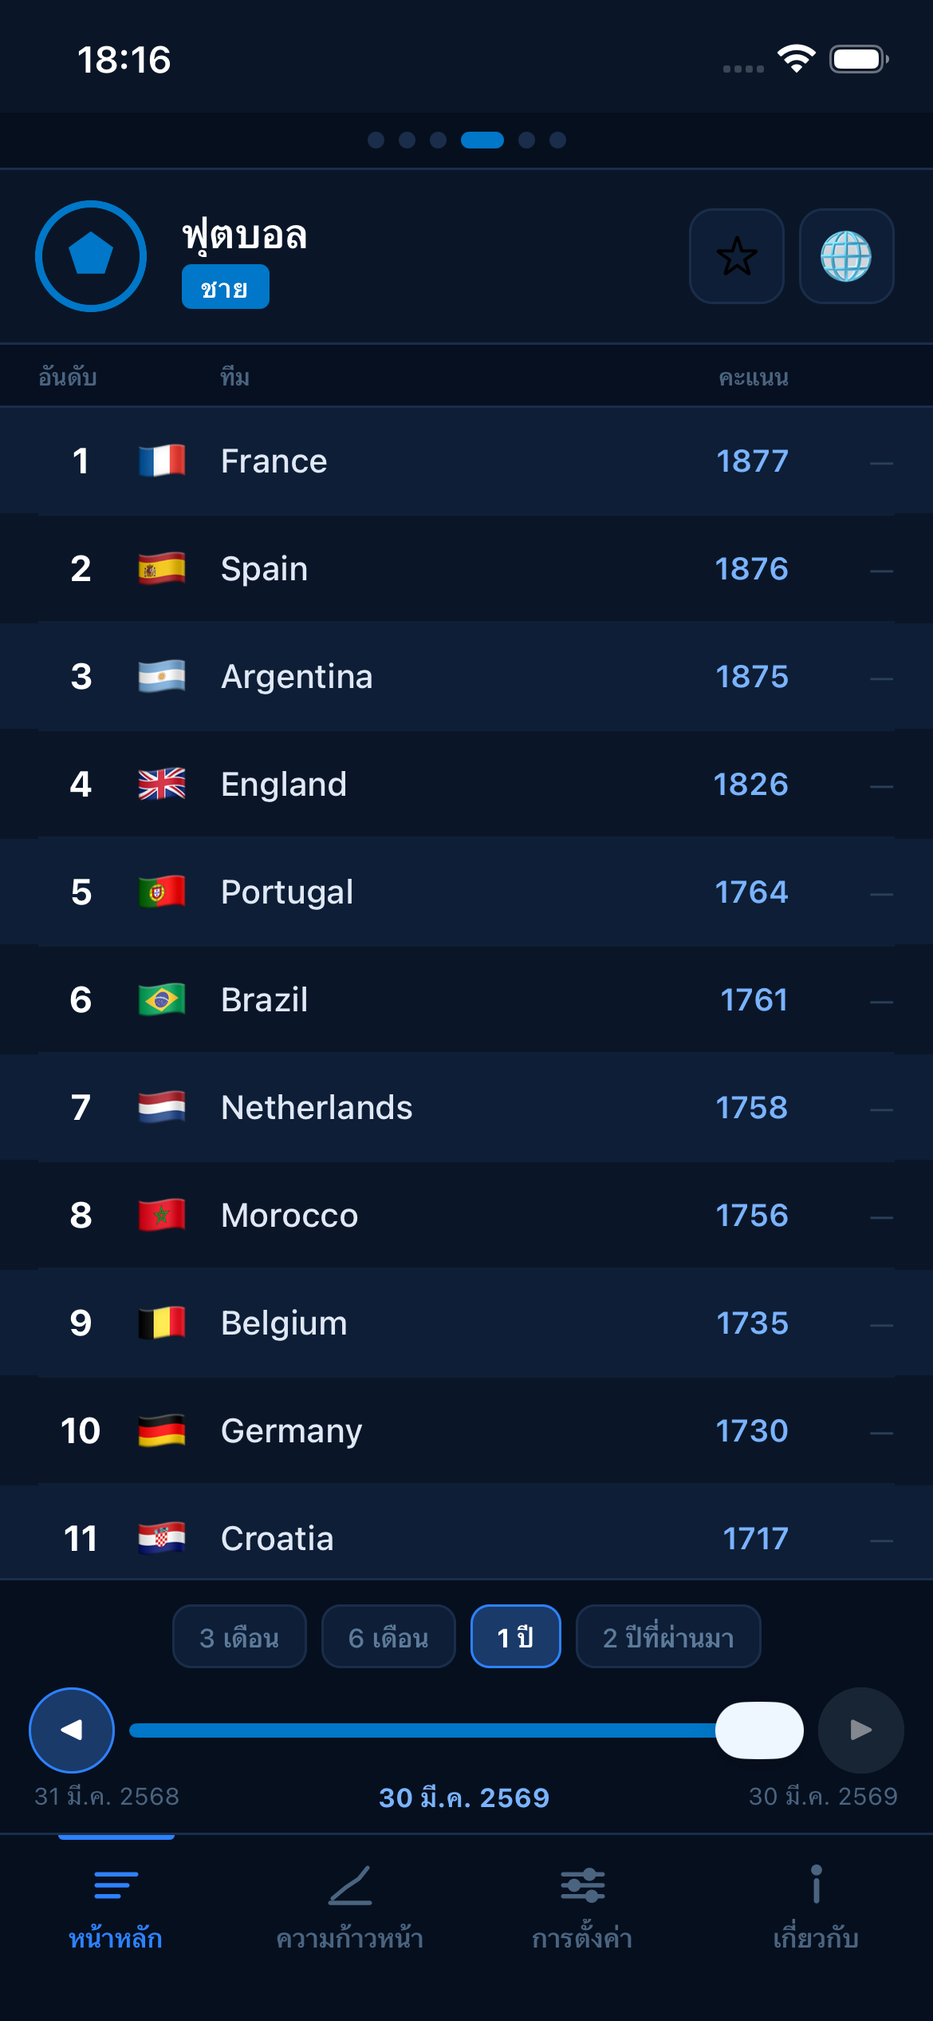933x2021 pixels.
Task: Click the Spain flag icon
Action: (x=162, y=568)
